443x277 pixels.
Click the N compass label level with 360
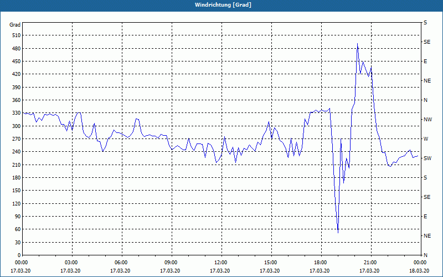pyautogui.click(x=426, y=100)
